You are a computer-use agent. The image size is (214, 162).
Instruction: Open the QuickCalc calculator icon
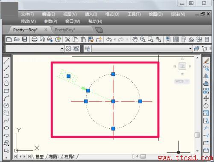click(207, 39)
